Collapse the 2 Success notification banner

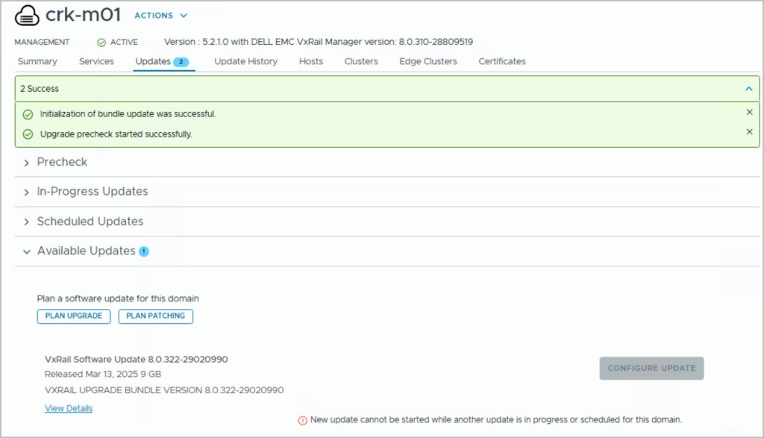[x=748, y=88]
